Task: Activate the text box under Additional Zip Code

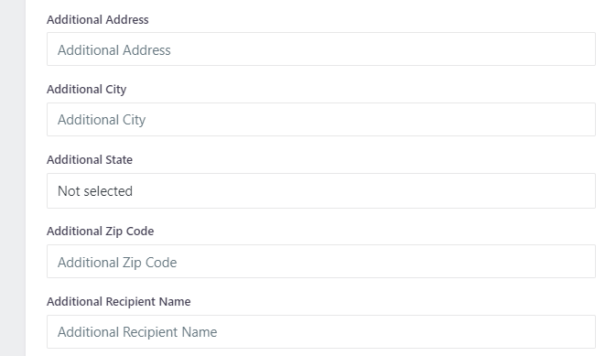Action: pyautogui.click(x=321, y=261)
